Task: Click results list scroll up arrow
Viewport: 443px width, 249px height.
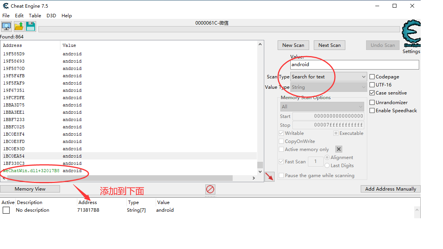Action: (260, 44)
